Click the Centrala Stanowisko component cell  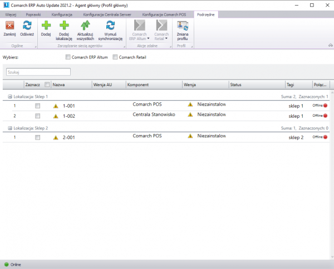pos(154,114)
